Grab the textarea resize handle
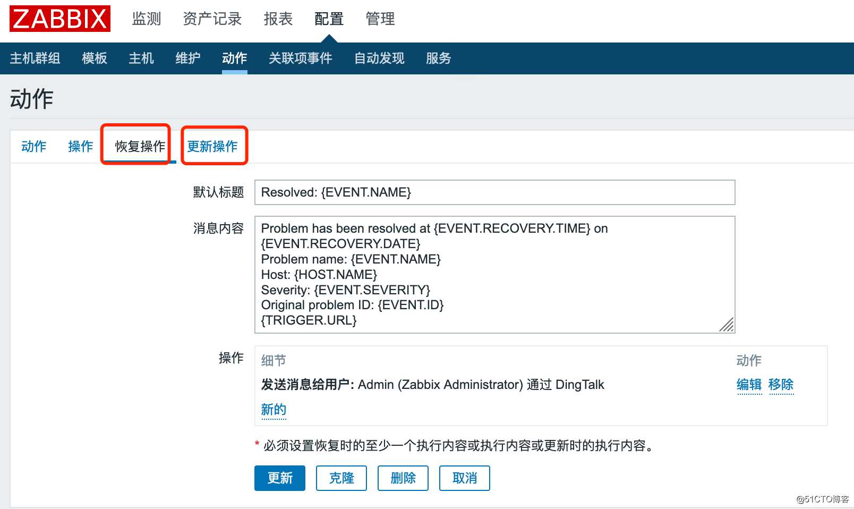854x509 pixels. (x=727, y=325)
